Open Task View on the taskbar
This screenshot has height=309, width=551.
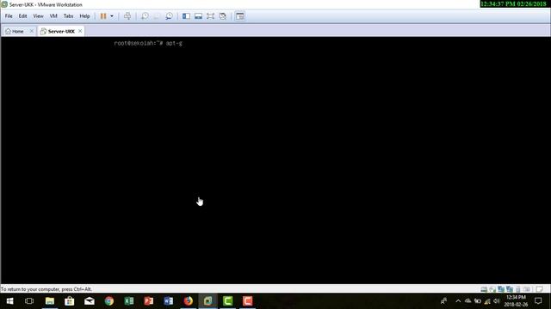tap(29, 301)
